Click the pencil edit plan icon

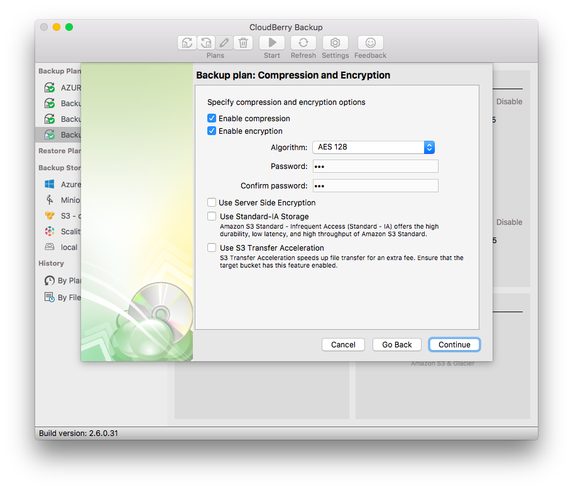(x=224, y=43)
